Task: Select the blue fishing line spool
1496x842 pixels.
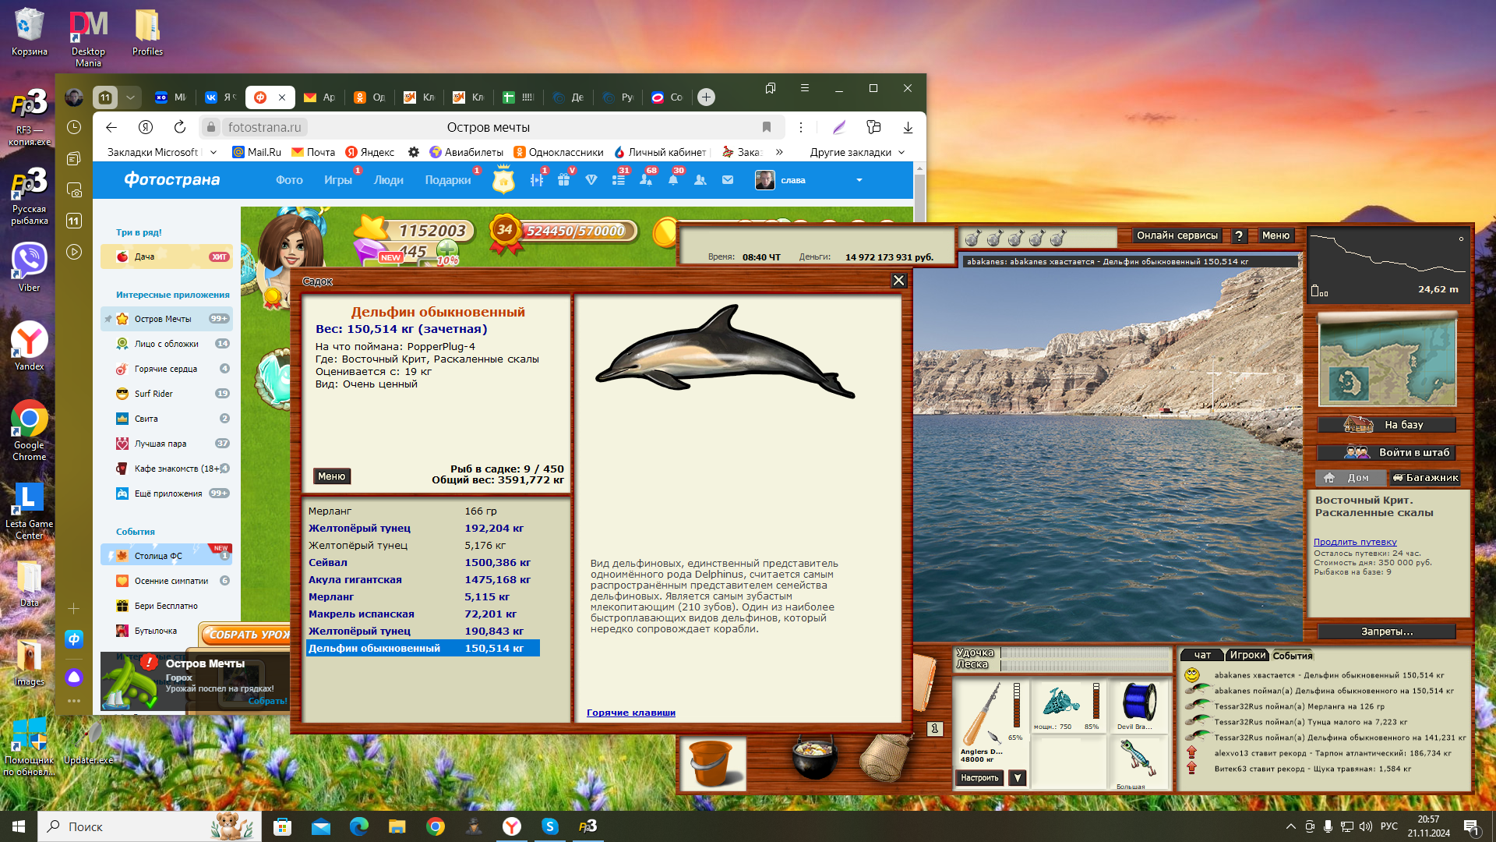Action: point(1138,702)
